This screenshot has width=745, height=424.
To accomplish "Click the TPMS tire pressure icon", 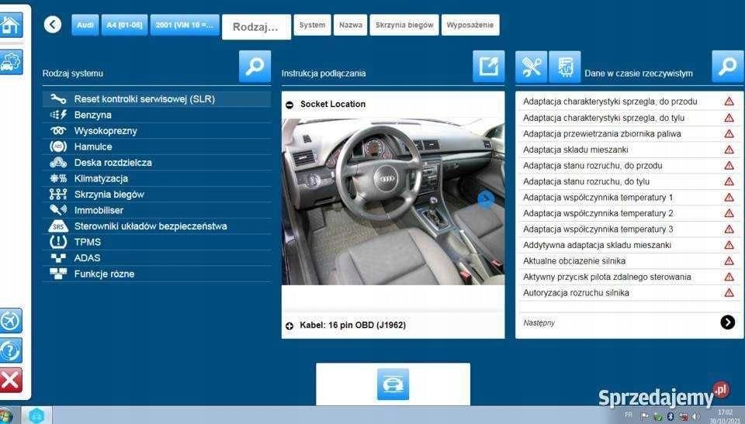I will click(x=58, y=242).
